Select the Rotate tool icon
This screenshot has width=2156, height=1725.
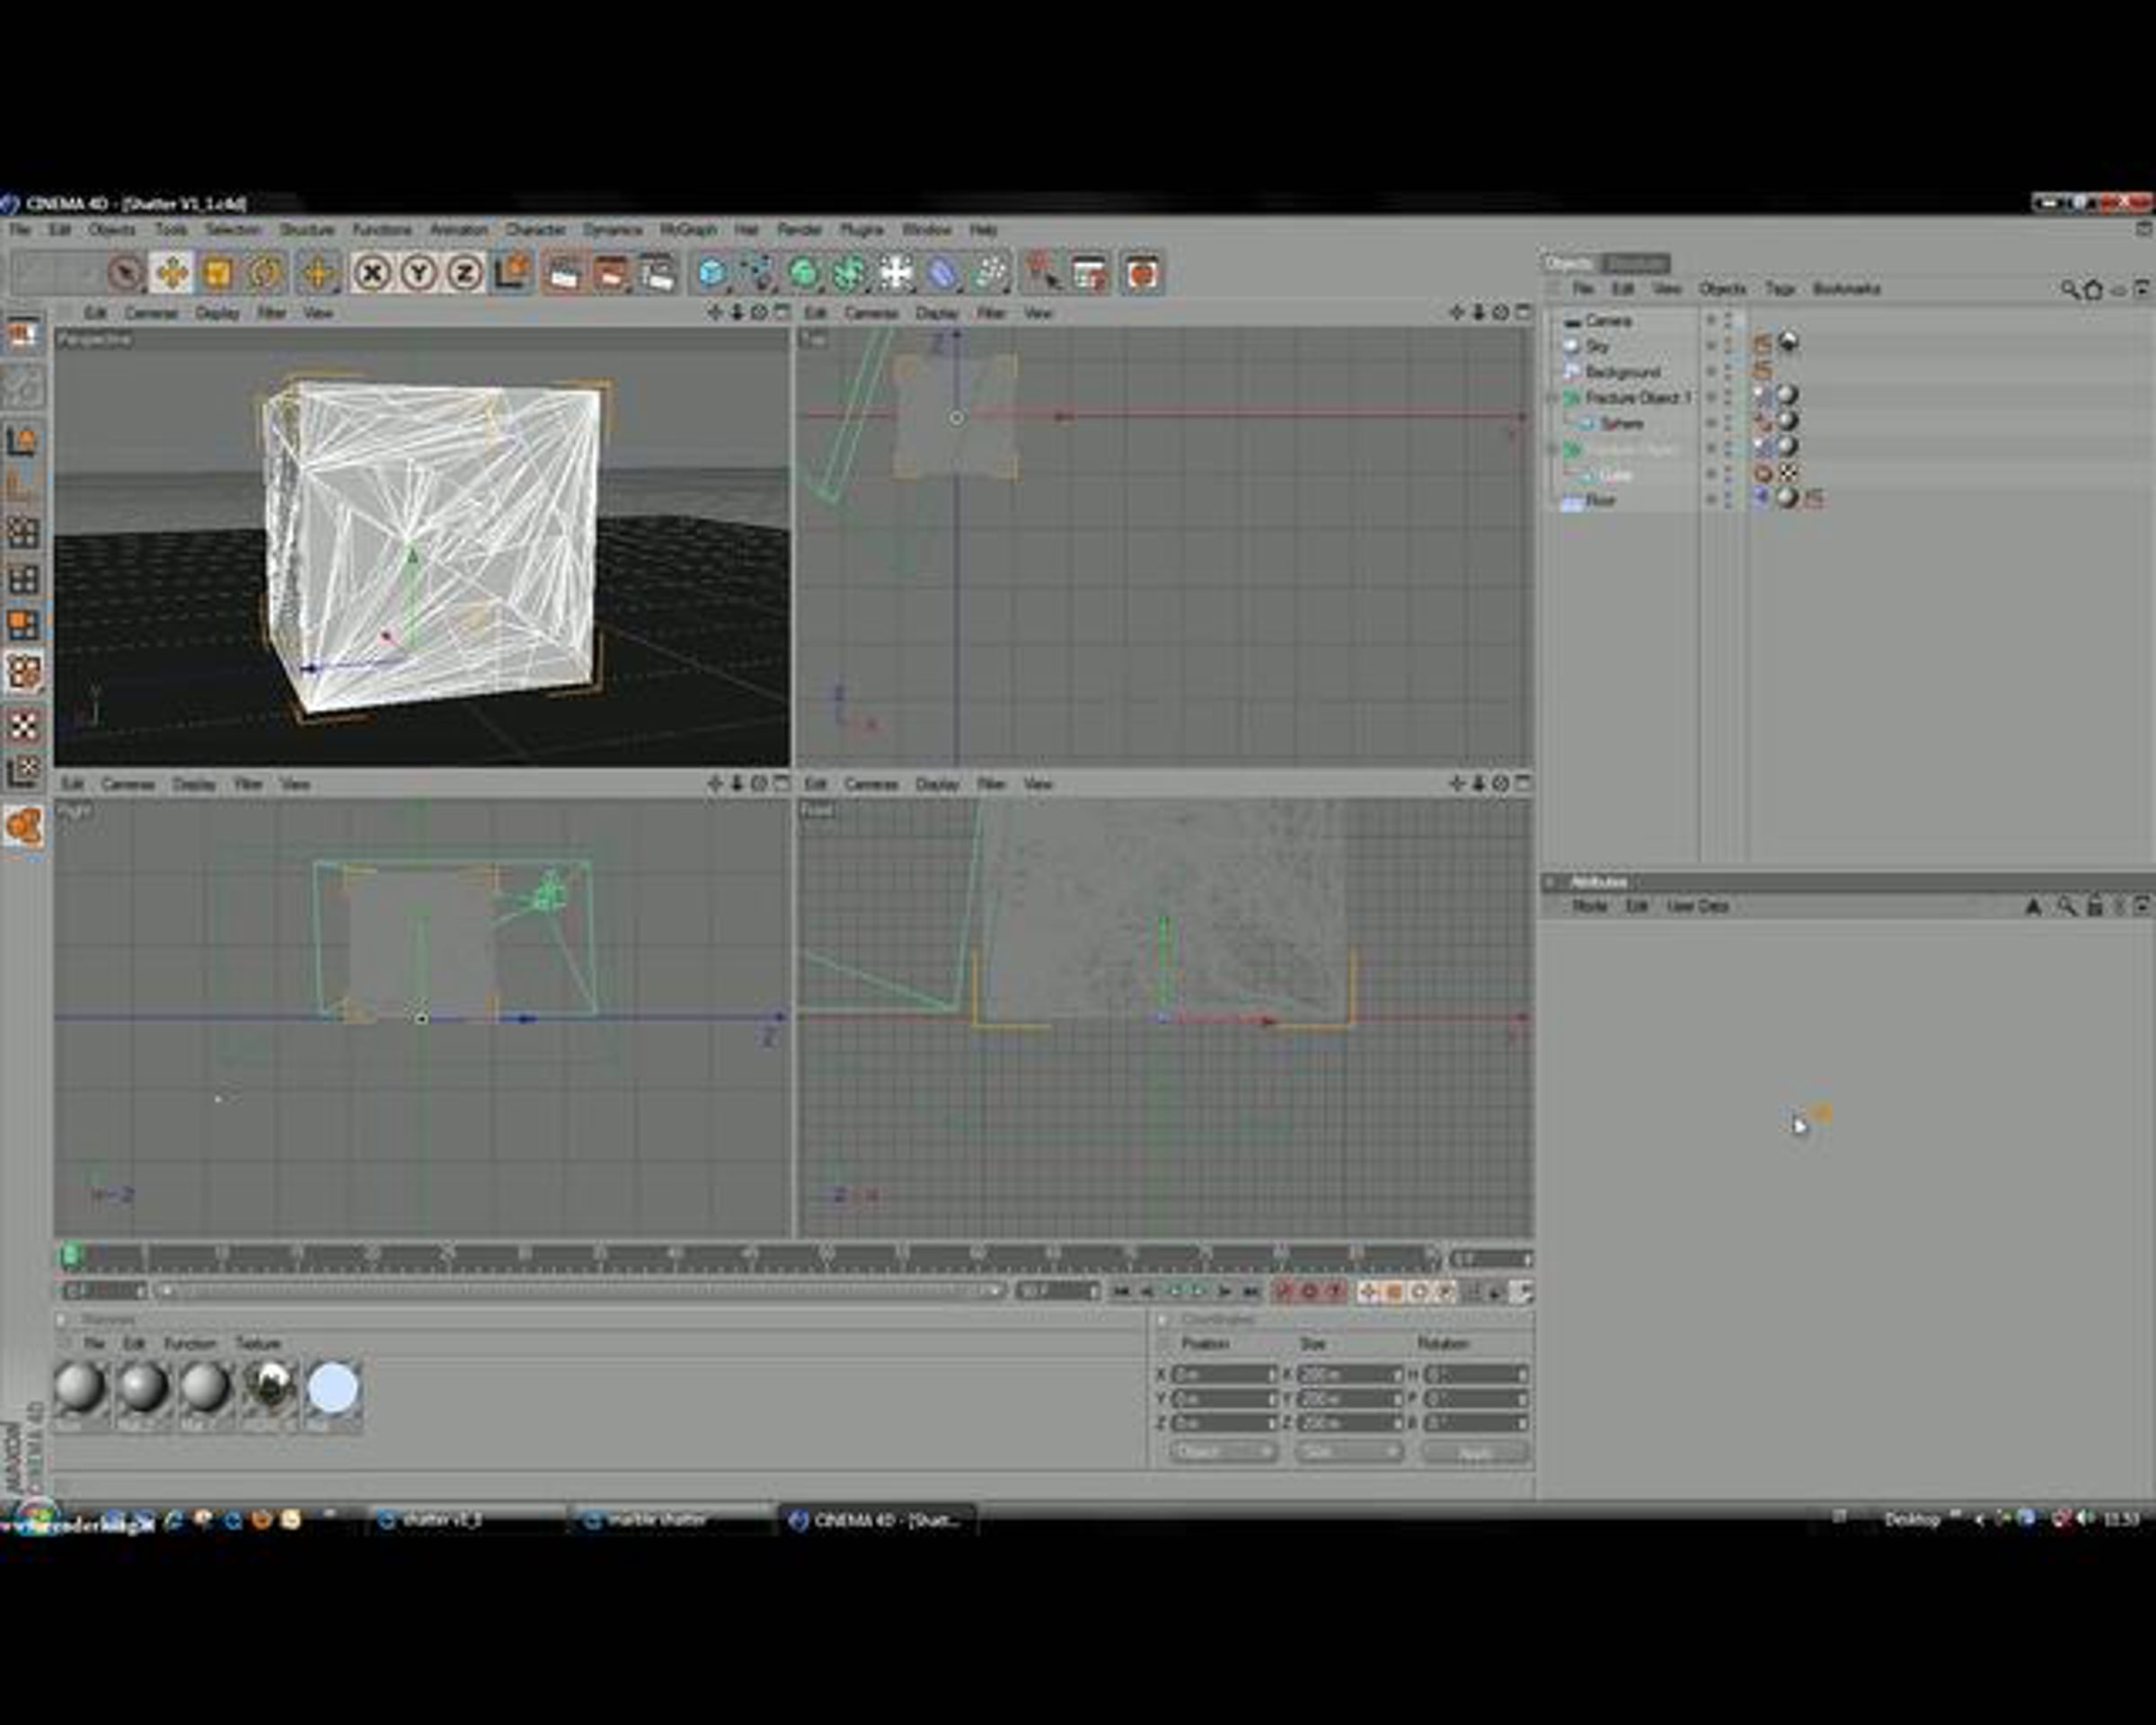tap(265, 273)
